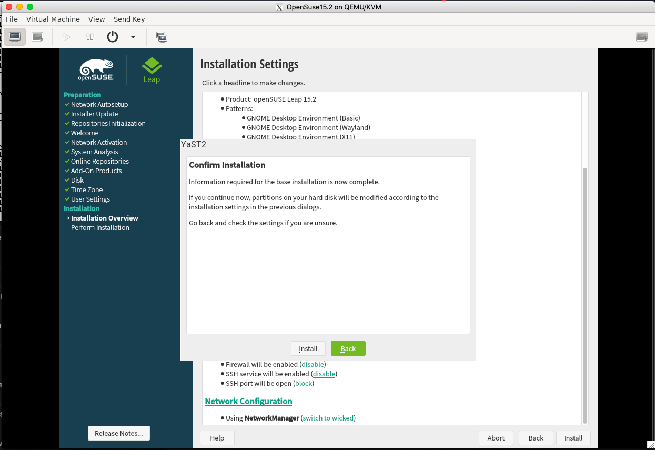Select Installer Update step
Image resolution: width=655 pixels, height=450 pixels.
pyautogui.click(x=95, y=114)
